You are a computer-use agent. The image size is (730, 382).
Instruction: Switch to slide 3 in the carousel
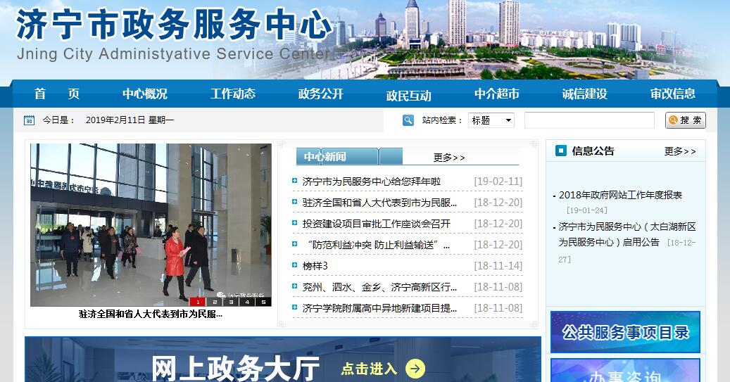231,302
